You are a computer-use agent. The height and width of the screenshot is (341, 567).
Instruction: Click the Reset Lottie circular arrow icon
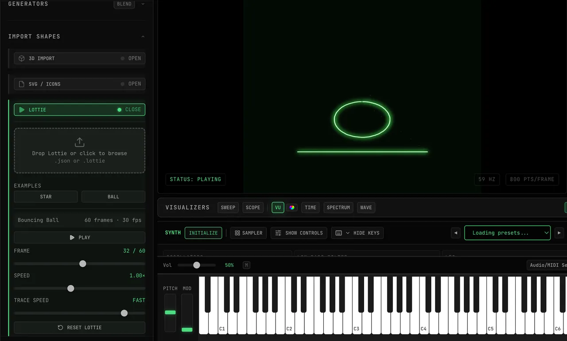[61, 328]
